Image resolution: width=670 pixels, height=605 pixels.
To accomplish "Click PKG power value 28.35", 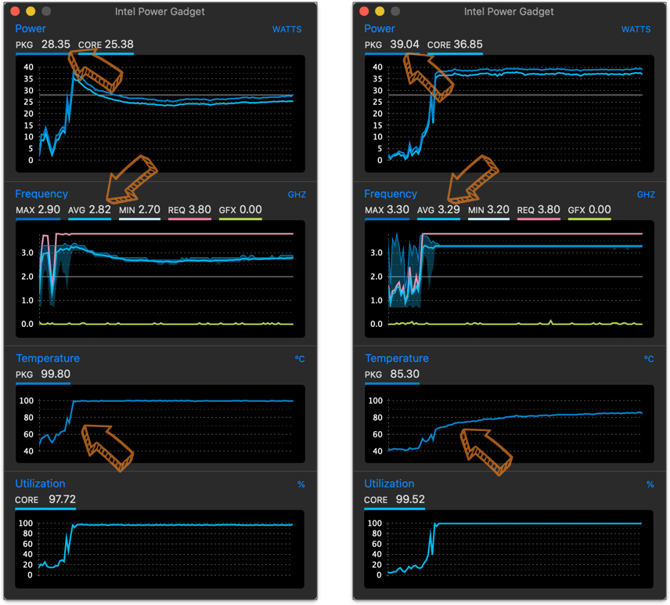I will (x=56, y=45).
